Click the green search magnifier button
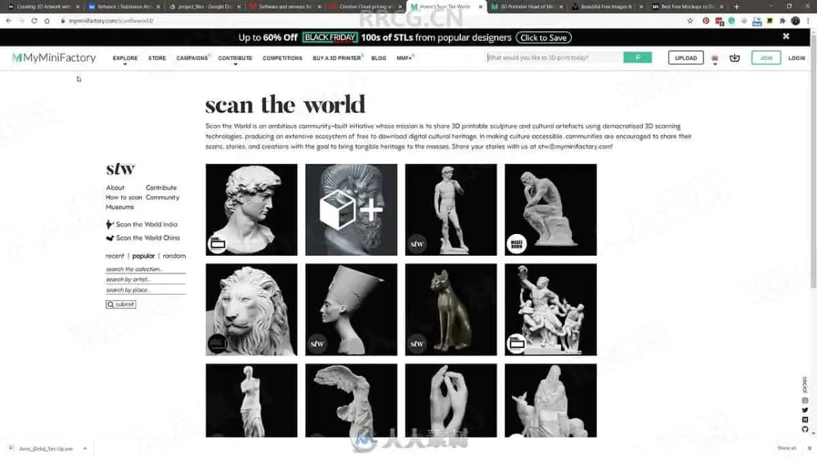 tap(637, 58)
